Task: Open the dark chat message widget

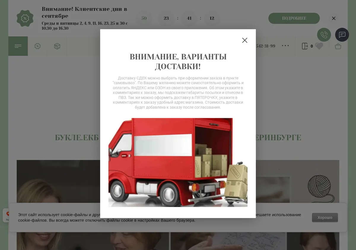Action: (342, 35)
